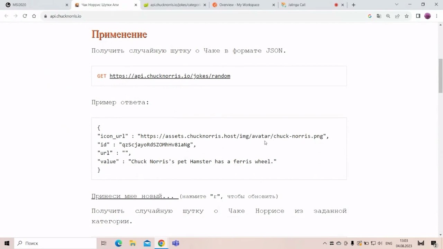This screenshot has width=443, height=249.
Task: Open network tray icon
Action: (x=373, y=243)
